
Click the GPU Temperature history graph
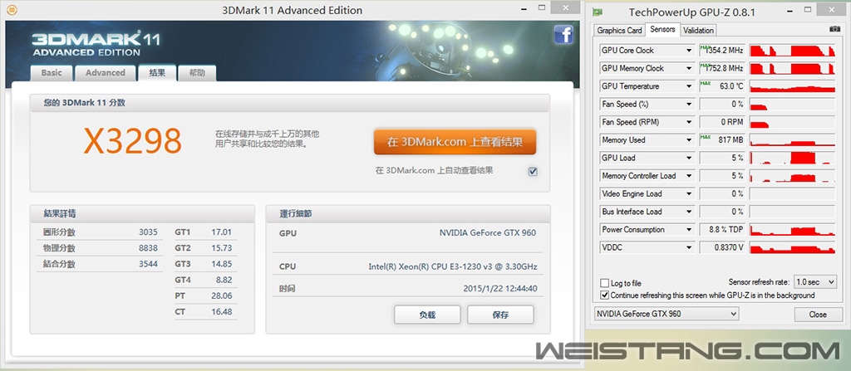[792, 86]
